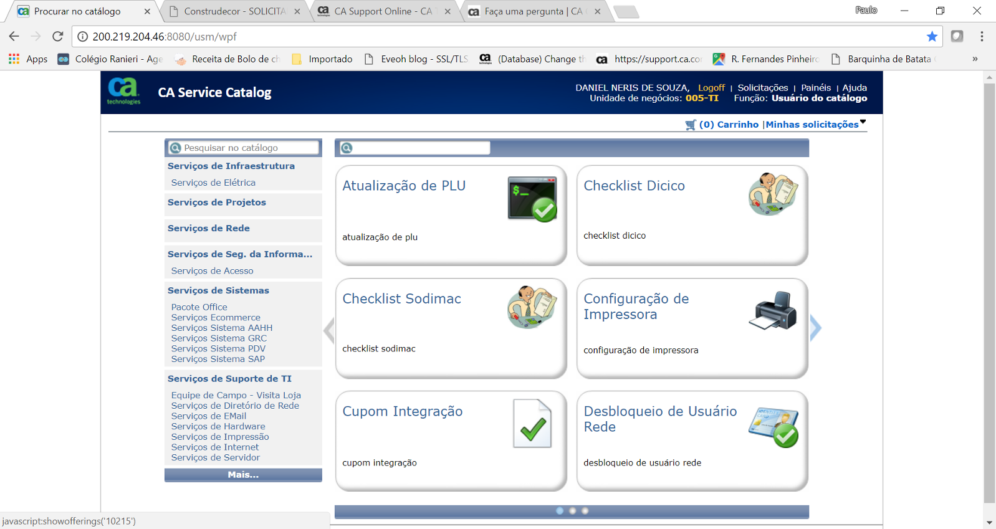Click the offerings panel search field
The width and height of the screenshot is (996, 529).
click(414, 148)
